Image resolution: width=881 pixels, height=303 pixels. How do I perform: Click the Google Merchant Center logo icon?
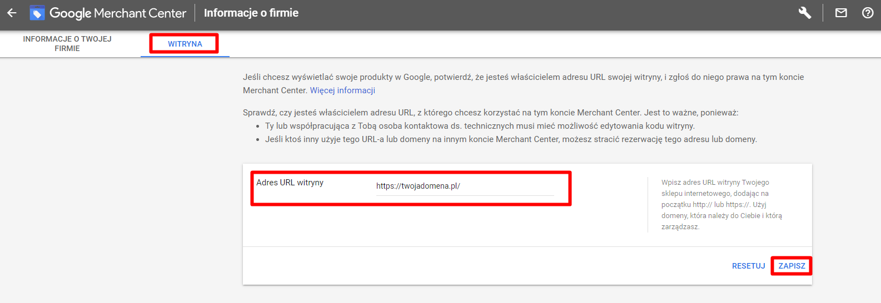click(x=37, y=13)
